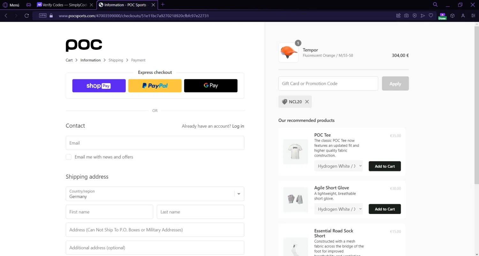The image size is (479, 256).
Task: Add POC Tee to cart
Action: (385, 166)
